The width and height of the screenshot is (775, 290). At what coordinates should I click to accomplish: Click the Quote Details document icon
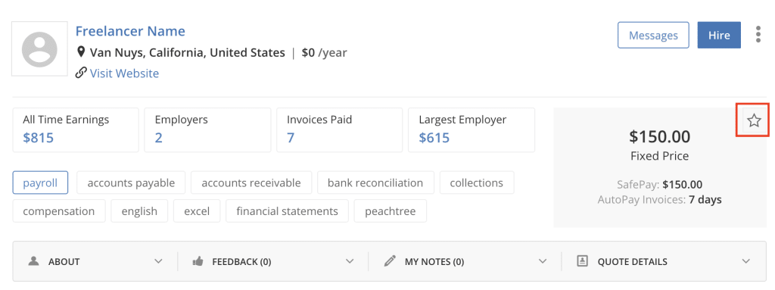(x=582, y=261)
